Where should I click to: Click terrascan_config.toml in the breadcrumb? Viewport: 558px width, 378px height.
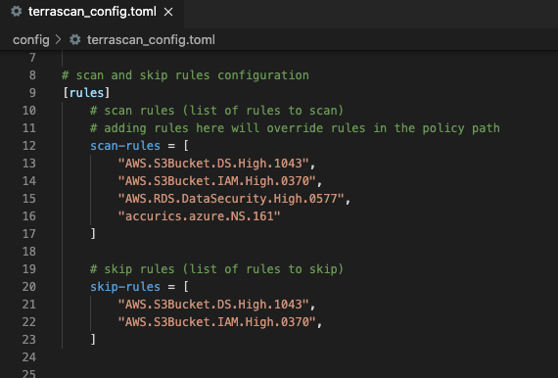[151, 39]
